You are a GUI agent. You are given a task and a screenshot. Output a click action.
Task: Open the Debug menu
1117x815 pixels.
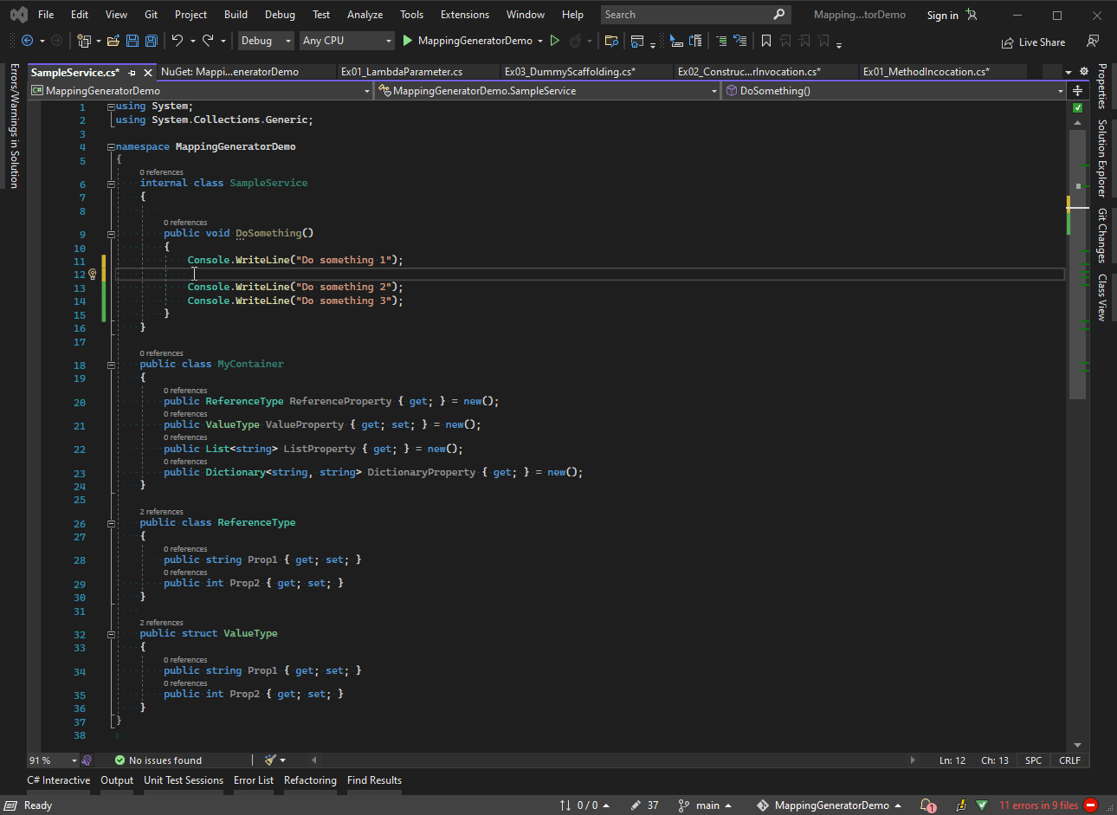tap(280, 15)
